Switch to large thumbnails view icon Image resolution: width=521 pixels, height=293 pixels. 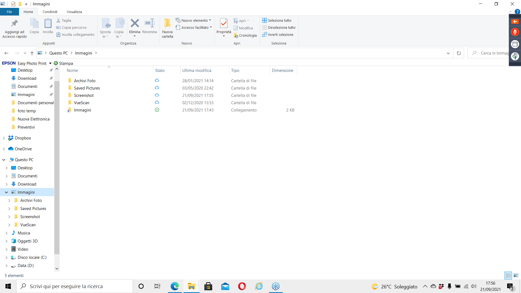click(x=516, y=275)
